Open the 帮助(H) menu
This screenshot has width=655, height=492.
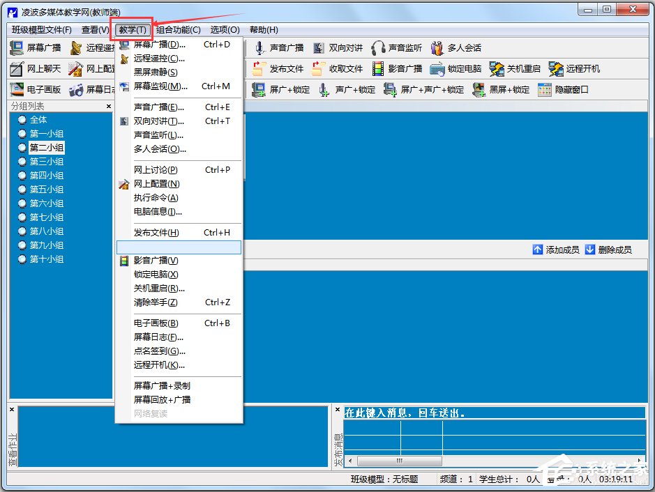click(264, 30)
